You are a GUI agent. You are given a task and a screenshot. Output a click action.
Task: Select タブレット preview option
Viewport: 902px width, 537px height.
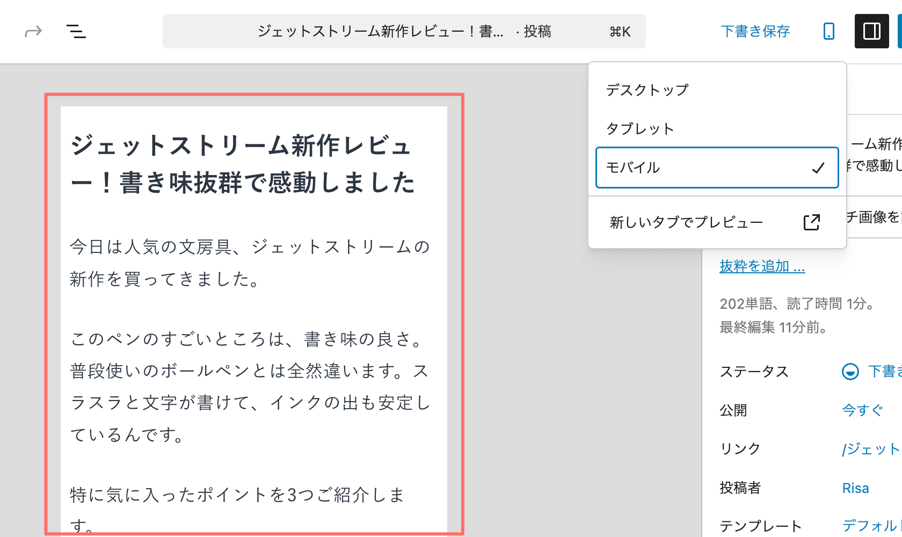(717, 129)
